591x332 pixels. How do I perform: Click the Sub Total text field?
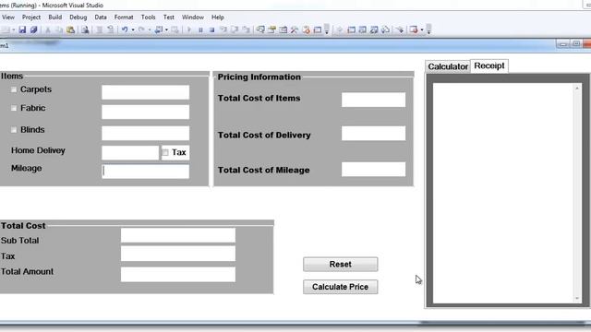(x=178, y=235)
